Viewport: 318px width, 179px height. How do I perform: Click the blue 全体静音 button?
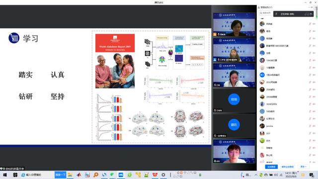[x=271, y=167]
